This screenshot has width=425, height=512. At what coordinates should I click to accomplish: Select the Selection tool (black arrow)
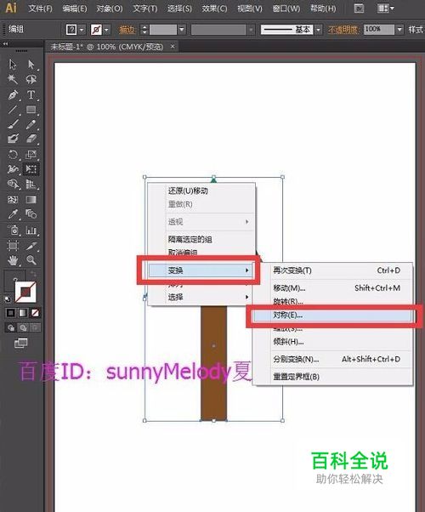point(13,65)
